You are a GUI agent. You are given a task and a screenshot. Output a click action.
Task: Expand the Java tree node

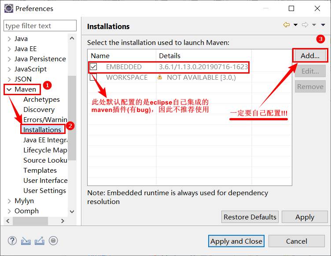[9, 39]
